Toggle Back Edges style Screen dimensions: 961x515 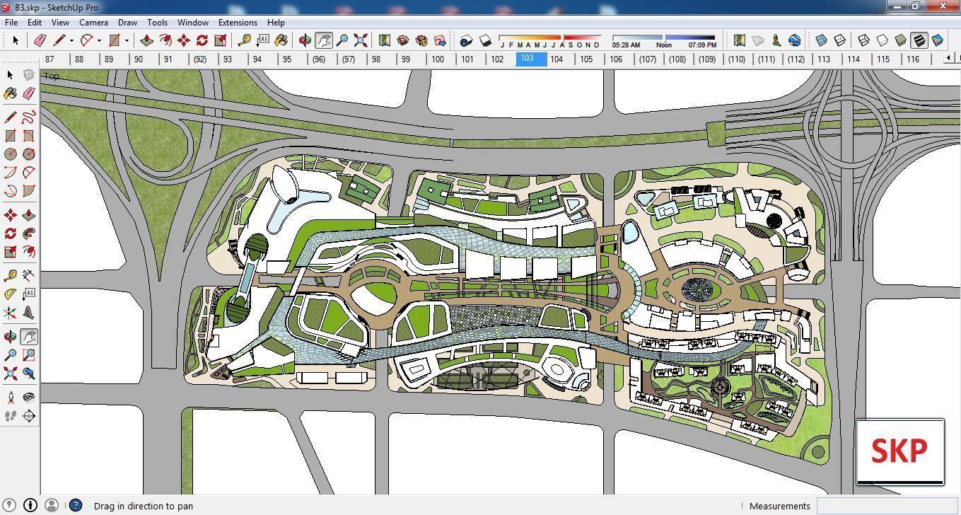[839, 40]
